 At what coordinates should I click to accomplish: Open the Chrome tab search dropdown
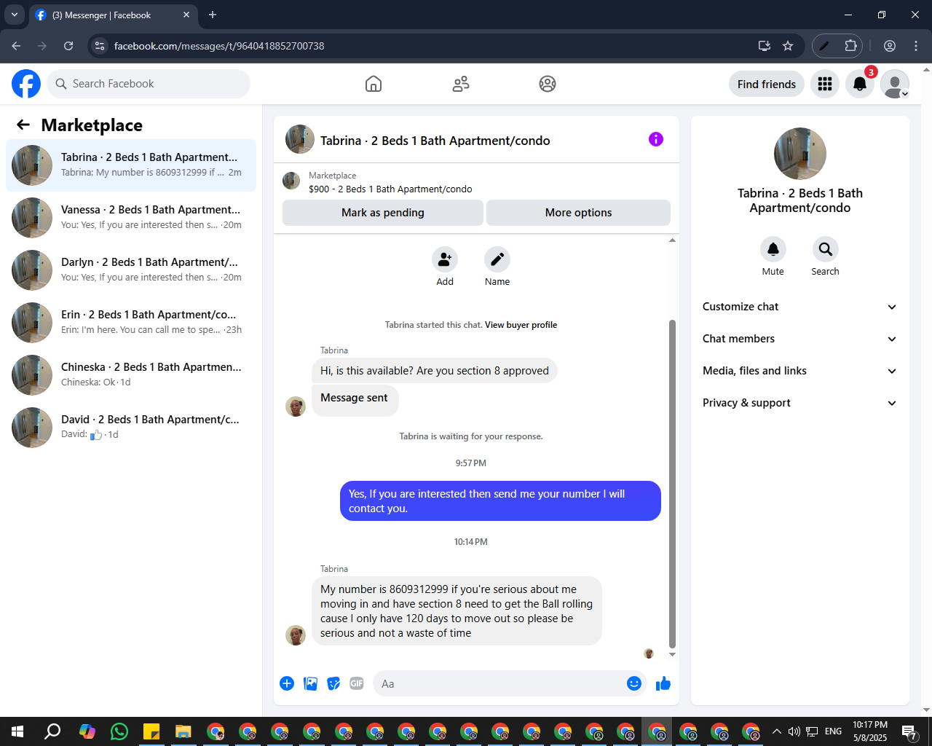[x=14, y=15]
